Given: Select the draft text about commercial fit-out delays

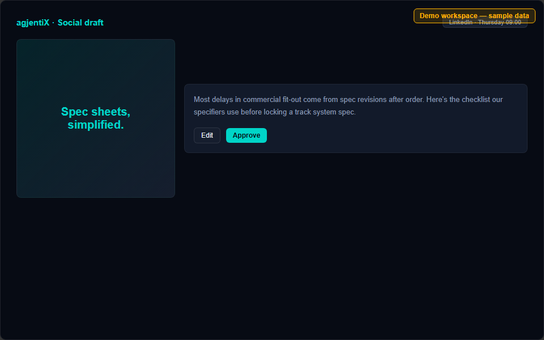Looking at the screenshot, I should click(348, 106).
